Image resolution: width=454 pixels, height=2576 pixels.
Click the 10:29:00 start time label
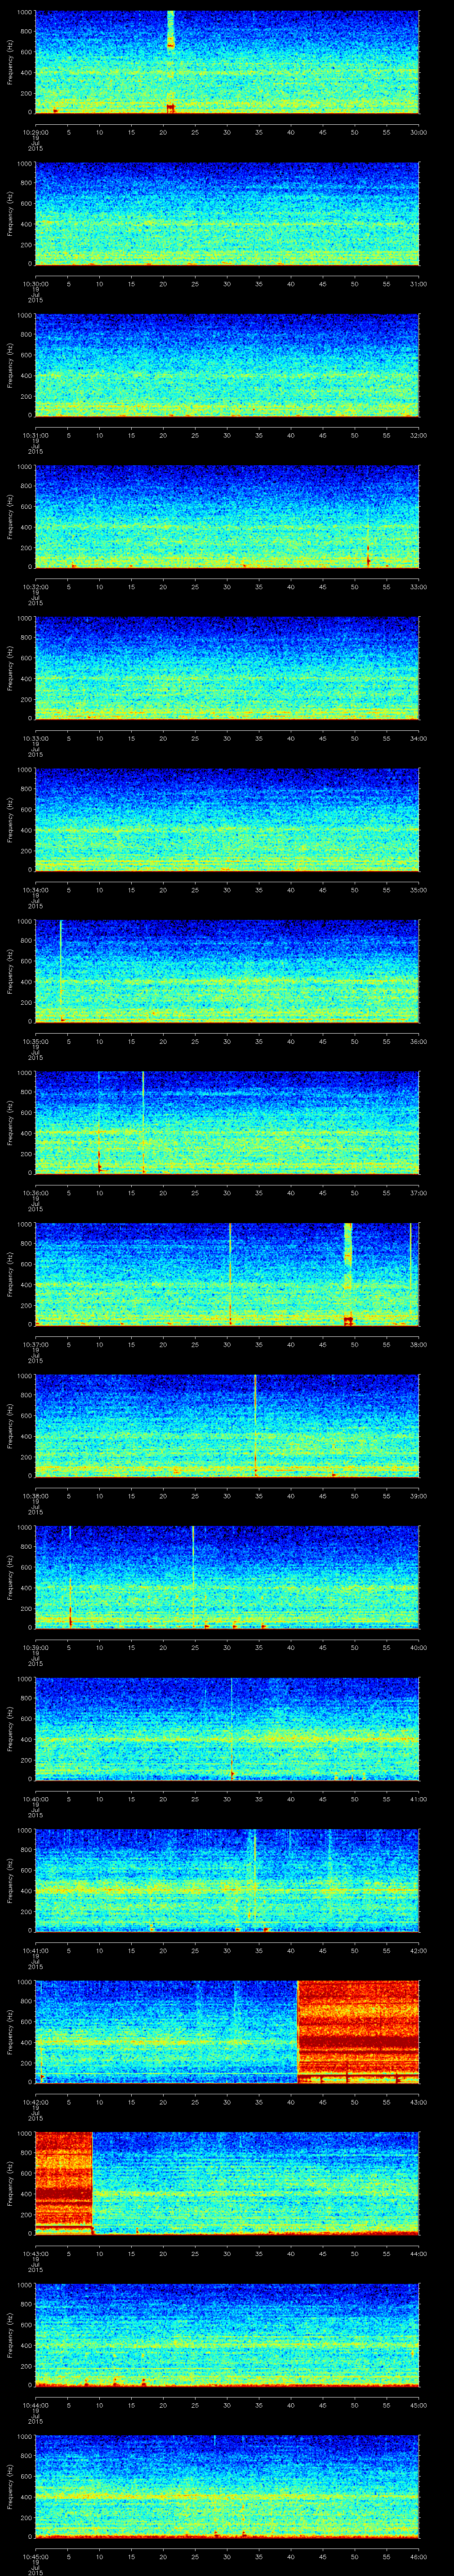35,131
